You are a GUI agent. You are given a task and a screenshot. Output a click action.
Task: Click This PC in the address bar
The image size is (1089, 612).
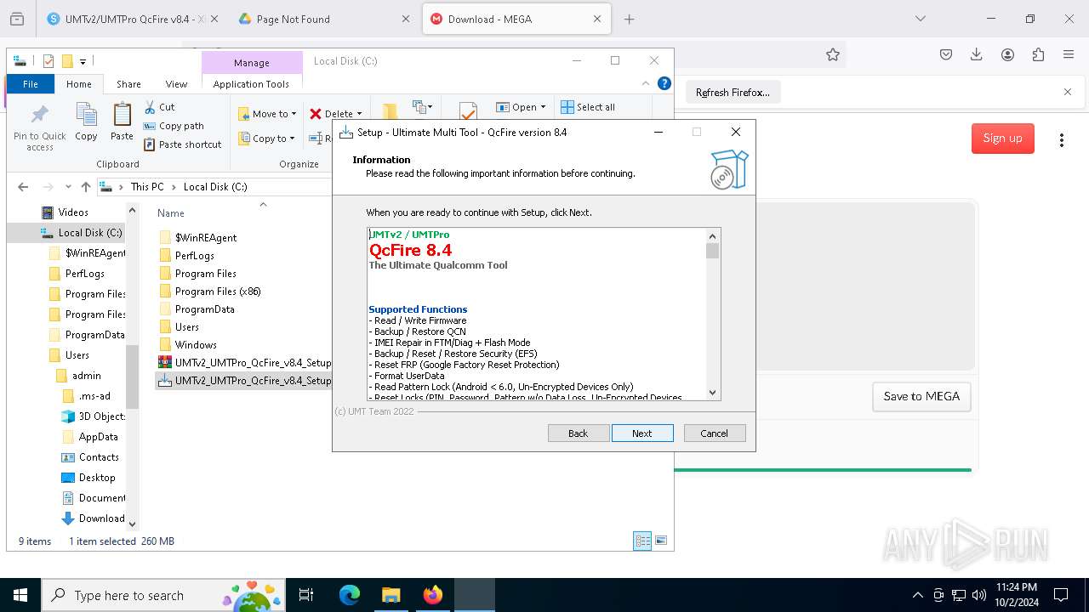click(147, 187)
